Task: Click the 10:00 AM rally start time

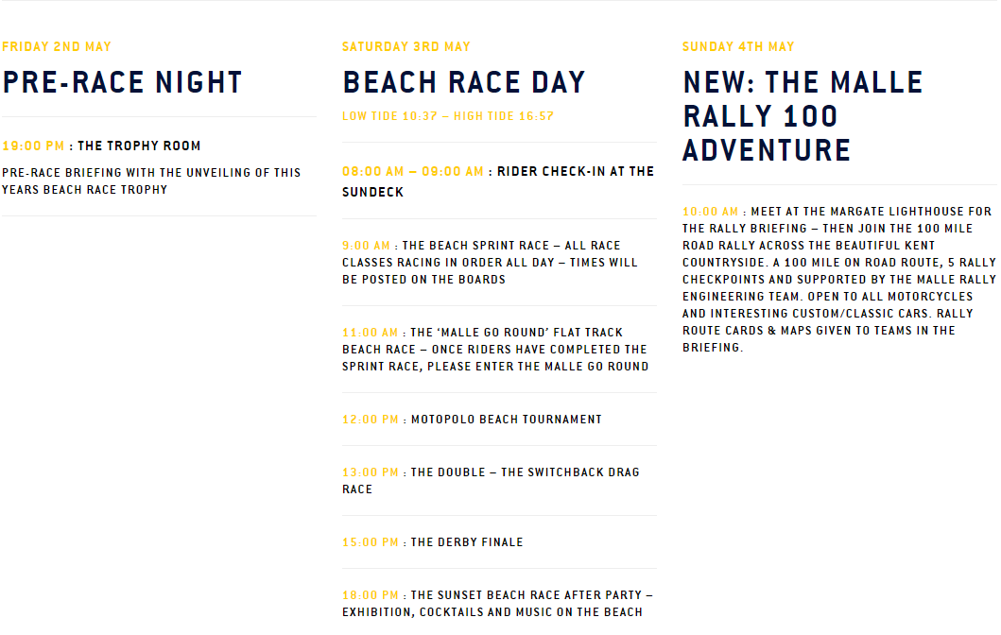Action: point(710,212)
